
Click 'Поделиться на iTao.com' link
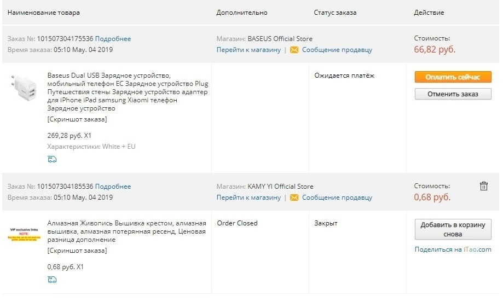pyautogui.click(x=453, y=249)
